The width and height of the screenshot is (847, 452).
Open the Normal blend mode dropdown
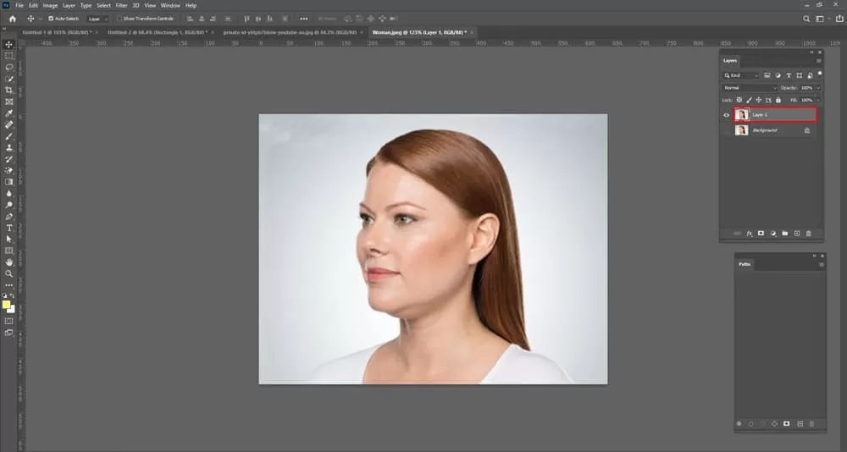coord(750,87)
